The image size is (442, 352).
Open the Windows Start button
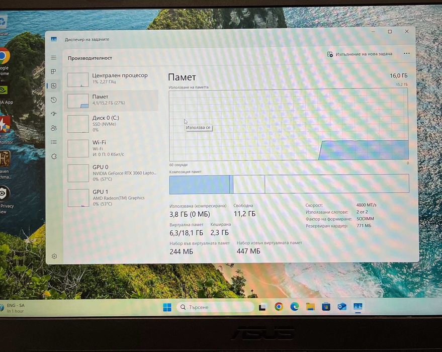(x=167, y=307)
